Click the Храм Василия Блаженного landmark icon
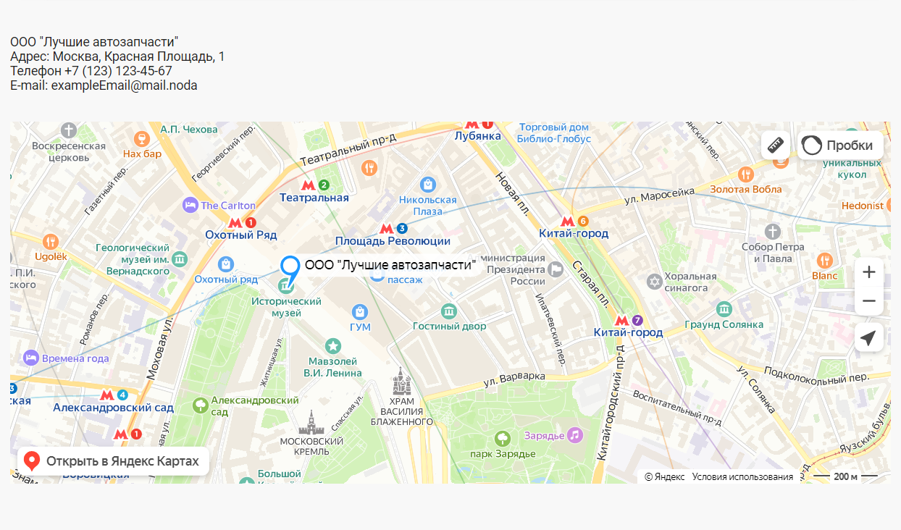Viewport: 901px width, 530px height. click(x=401, y=381)
